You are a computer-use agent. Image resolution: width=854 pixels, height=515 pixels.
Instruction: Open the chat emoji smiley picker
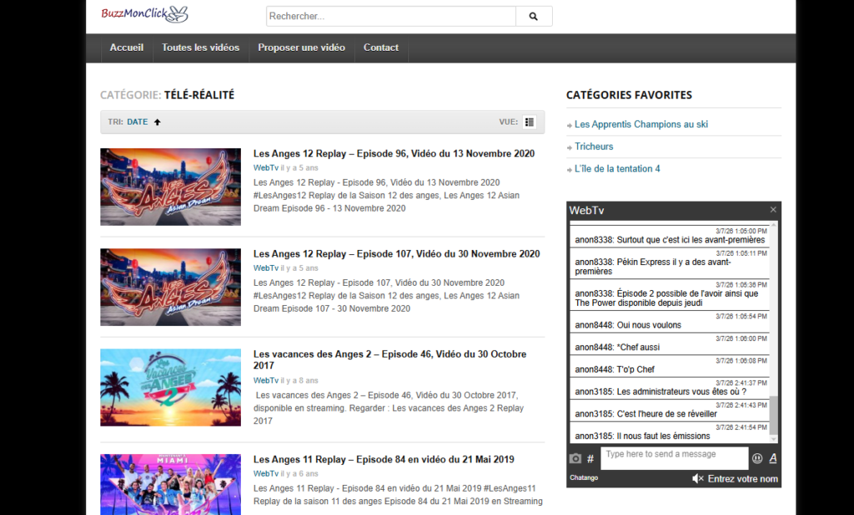(757, 458)
